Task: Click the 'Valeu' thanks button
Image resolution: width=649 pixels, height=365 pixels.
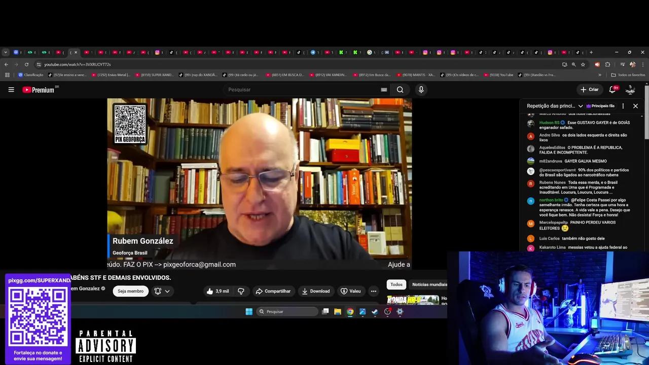Action: click(350, 291)
